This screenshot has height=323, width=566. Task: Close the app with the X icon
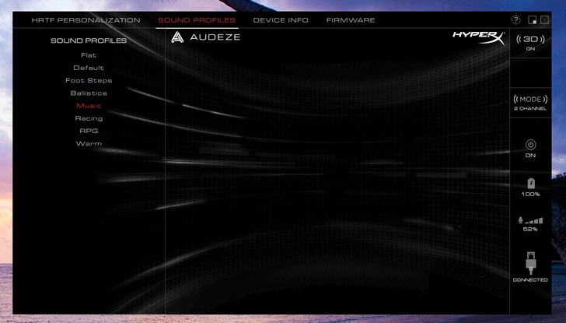(544, 20)
